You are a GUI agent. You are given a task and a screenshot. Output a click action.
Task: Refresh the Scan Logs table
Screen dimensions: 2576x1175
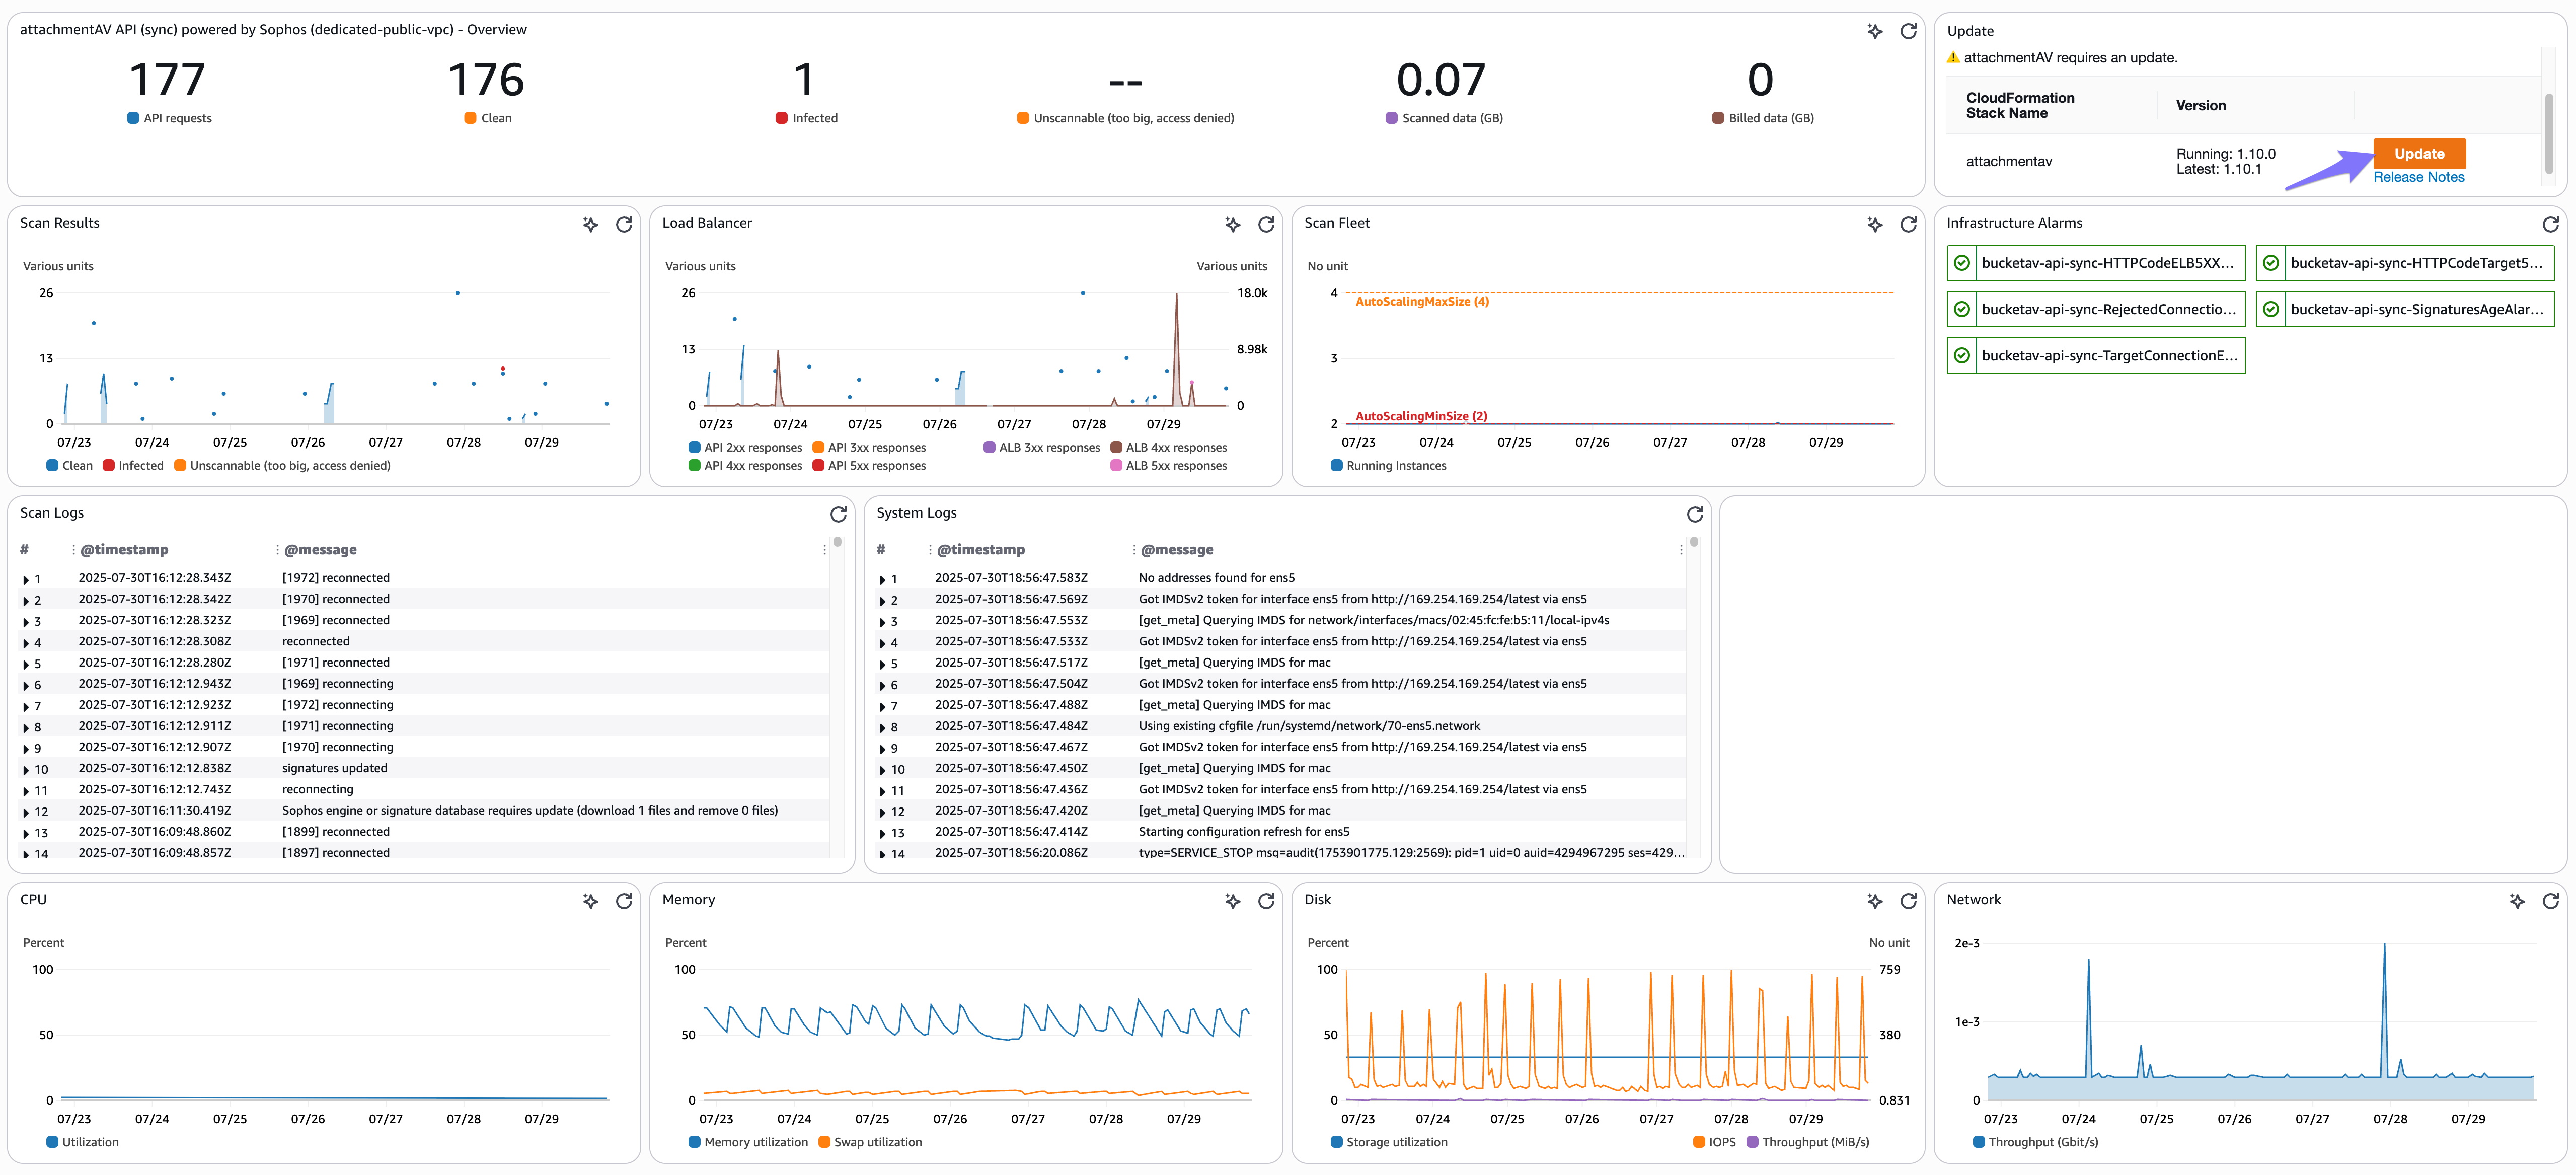(838, 514)
